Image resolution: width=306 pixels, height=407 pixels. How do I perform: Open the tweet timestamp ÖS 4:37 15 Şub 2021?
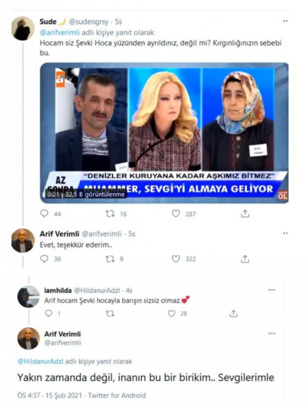pyautogui.click(x=49, y=395)
